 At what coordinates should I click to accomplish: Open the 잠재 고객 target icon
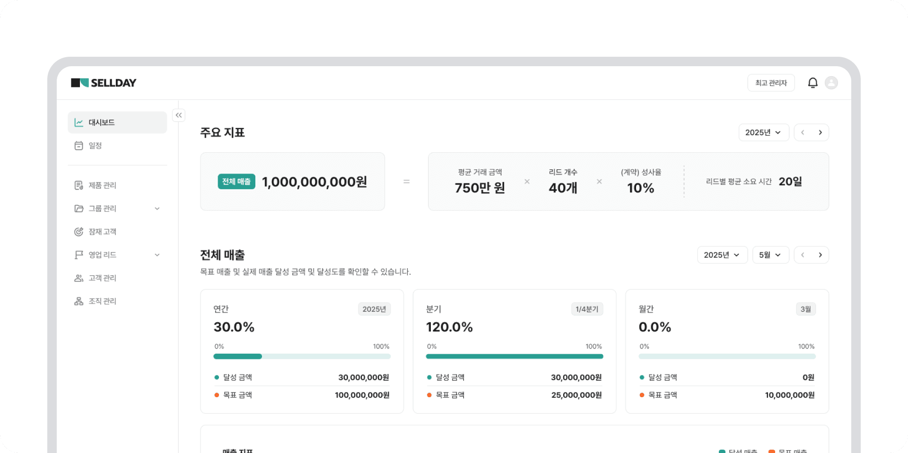coord(79,231)
